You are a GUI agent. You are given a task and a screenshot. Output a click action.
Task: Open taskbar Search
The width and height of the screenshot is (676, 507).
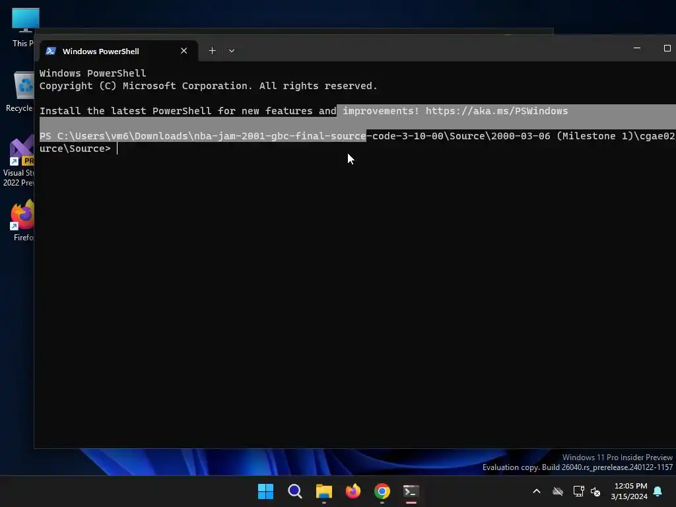(295, 491)
